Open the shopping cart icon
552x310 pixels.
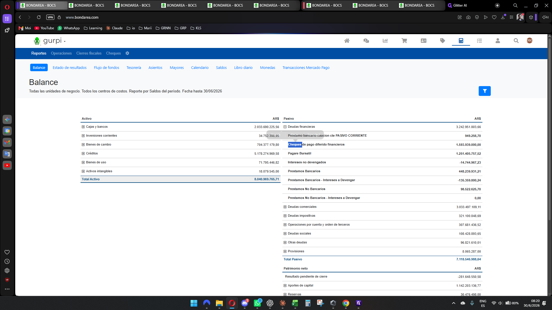(x=404, y=41)
